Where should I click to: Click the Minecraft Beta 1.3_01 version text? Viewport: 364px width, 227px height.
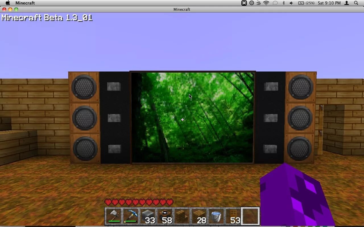47,18
